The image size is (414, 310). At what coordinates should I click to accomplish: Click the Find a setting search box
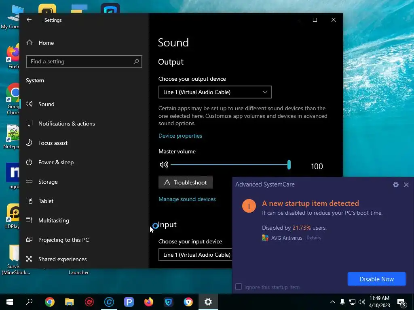point(84,62)
